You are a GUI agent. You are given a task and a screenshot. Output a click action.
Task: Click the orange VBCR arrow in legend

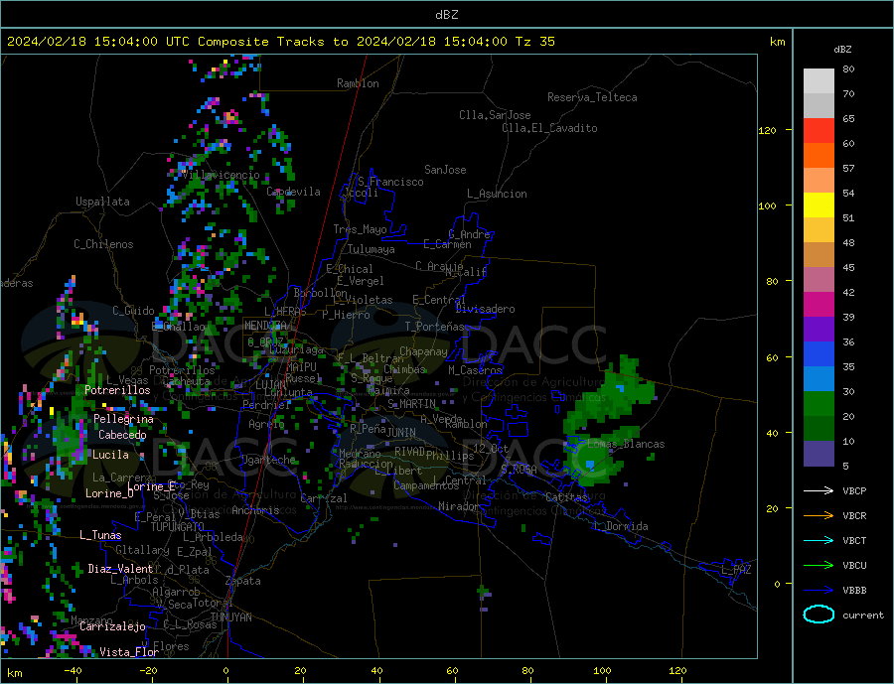819,516
